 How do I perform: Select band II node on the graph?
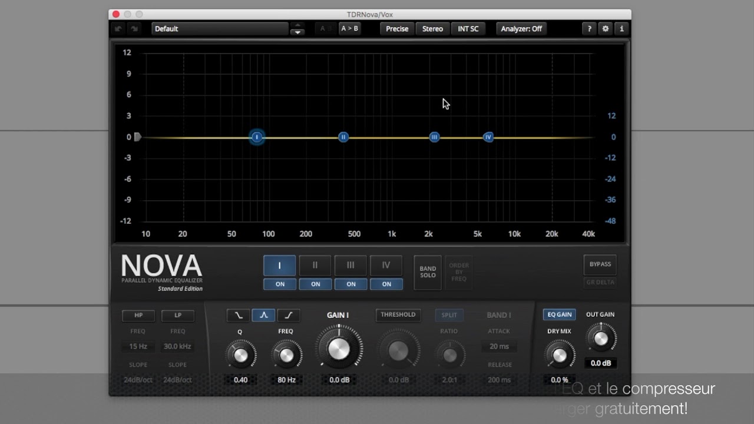(343, 137)
